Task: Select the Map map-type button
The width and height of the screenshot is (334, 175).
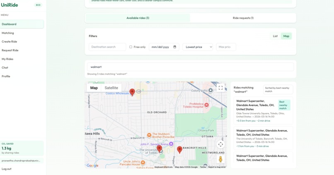Action: click(x=94, y=88)
